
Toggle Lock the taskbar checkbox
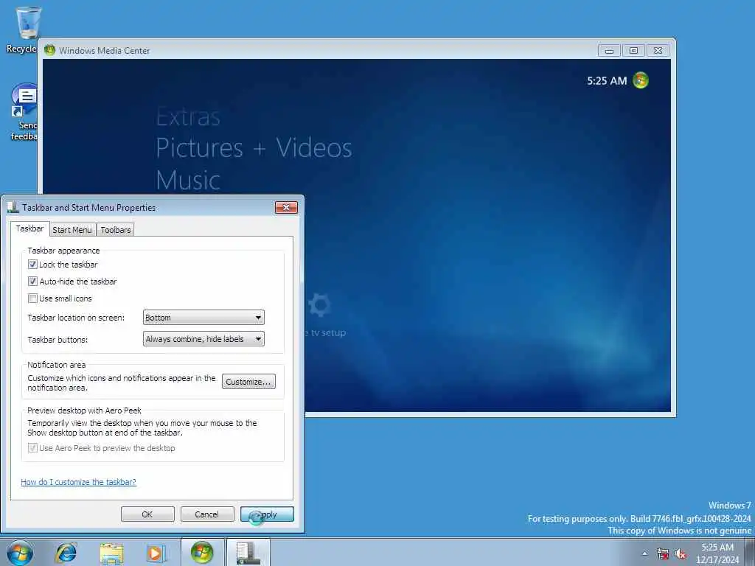coord(32,265)
